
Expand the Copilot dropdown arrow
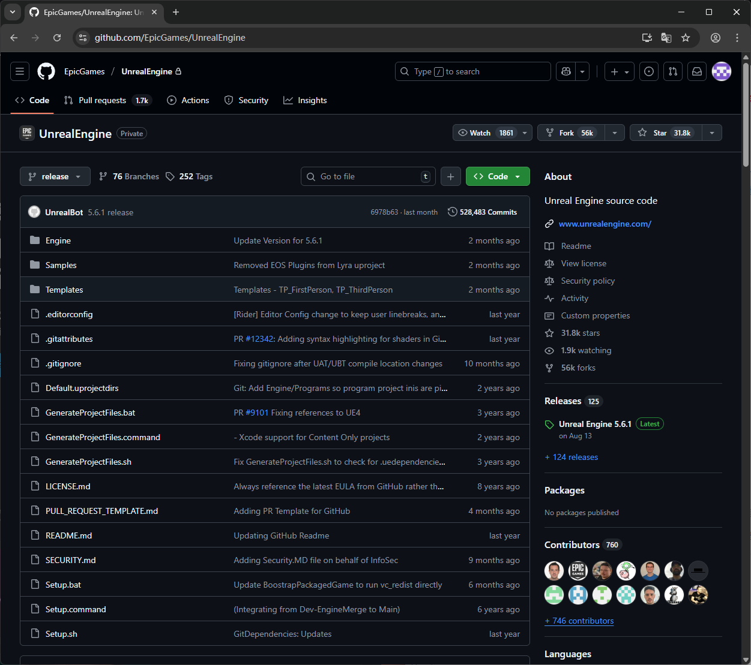[x=582, y=71]
